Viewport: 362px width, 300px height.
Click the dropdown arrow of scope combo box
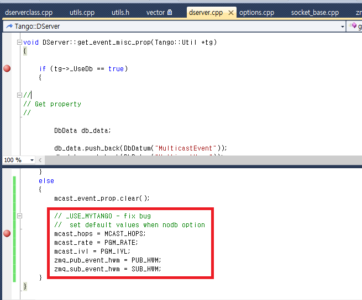[342, 26]
